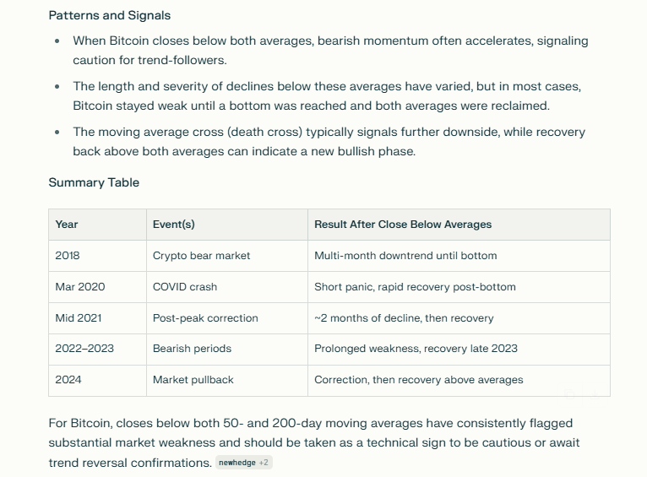Click the Mid 2021 row cell

click(79, 318)
